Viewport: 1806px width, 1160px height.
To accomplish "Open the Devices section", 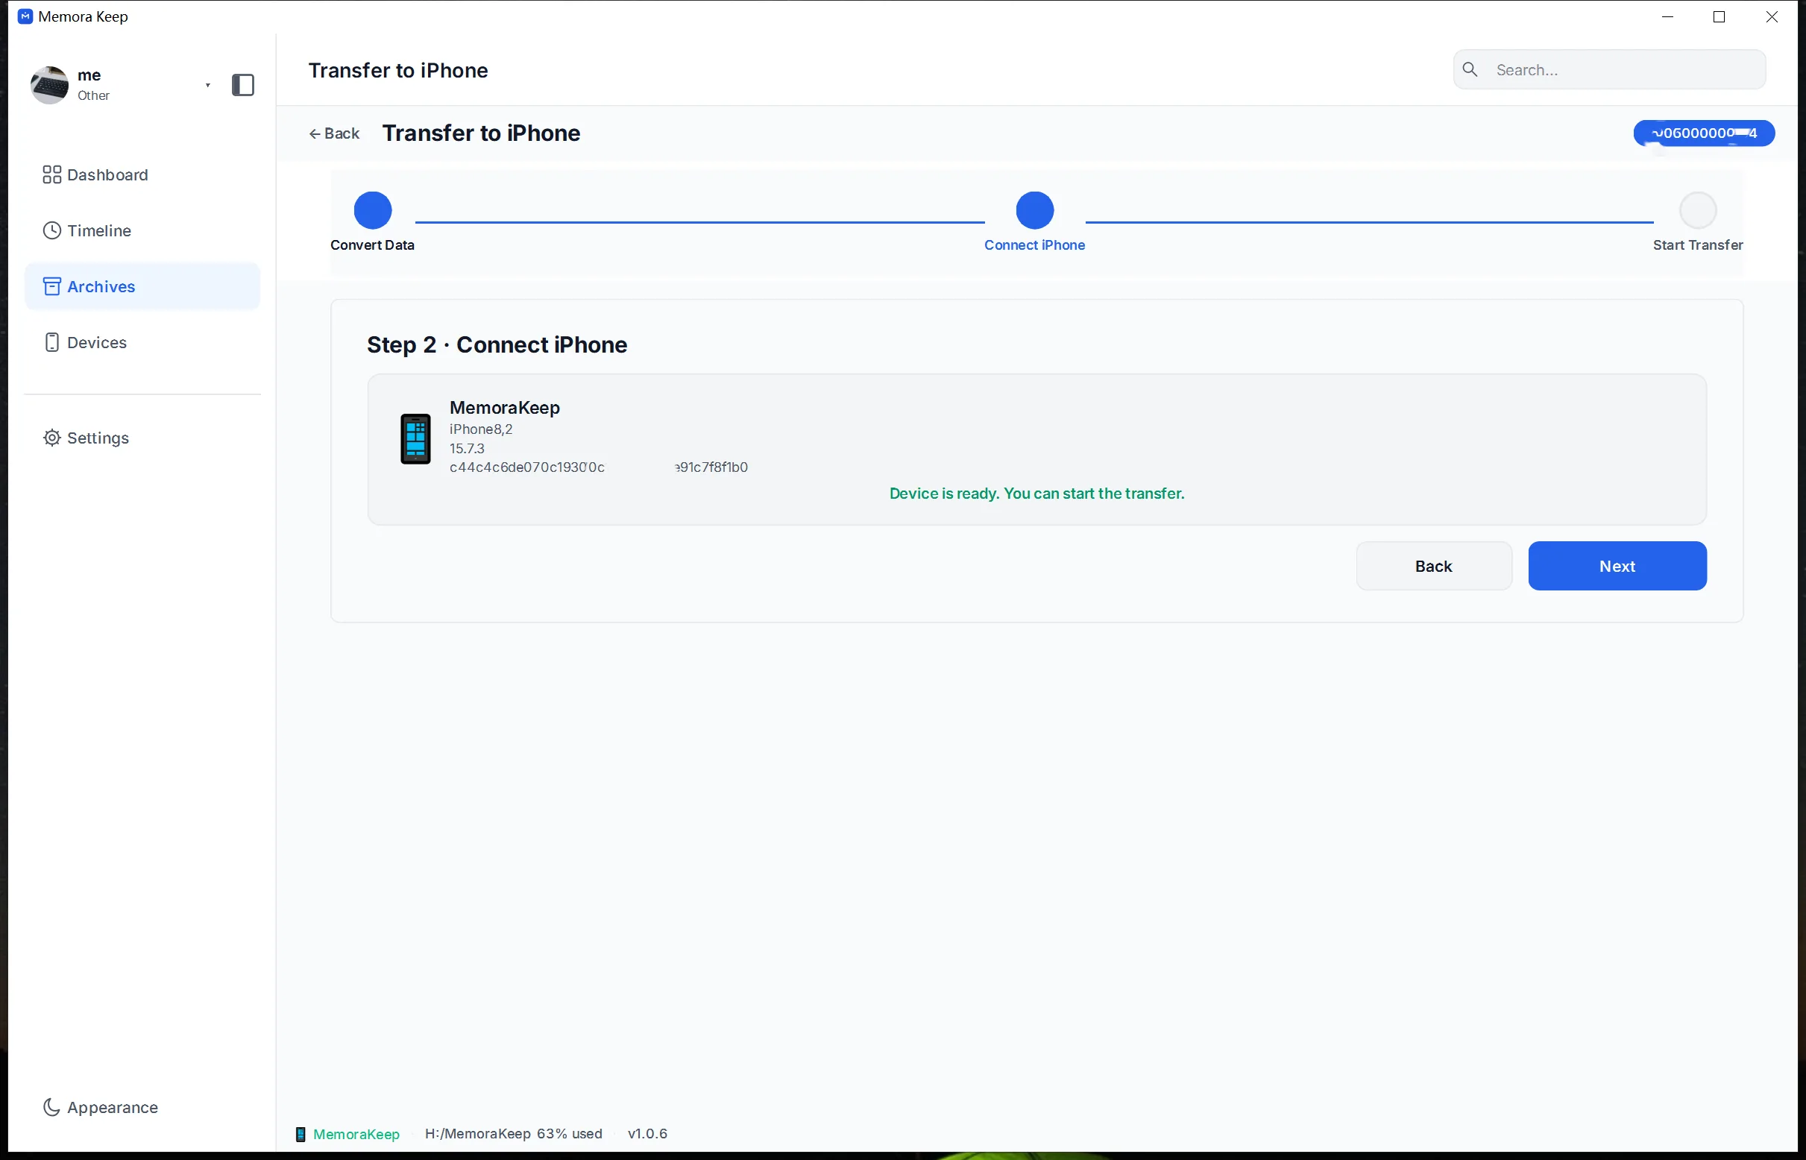I will click(x=143, y=342).
